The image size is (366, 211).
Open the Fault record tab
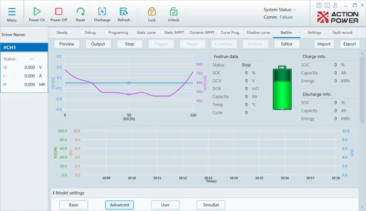[x=342, y=33]
